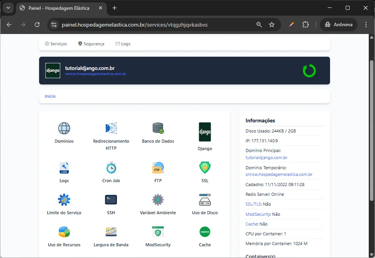Open the Cron Job timer icon

click(x=111, y=168)
